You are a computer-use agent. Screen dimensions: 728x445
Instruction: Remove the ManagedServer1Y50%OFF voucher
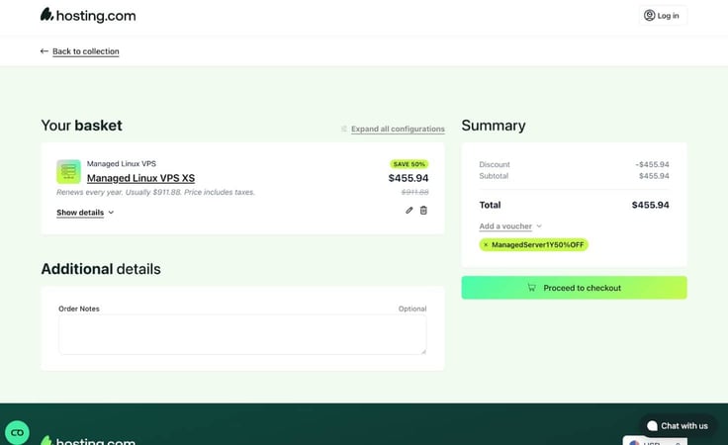(486, 244)
